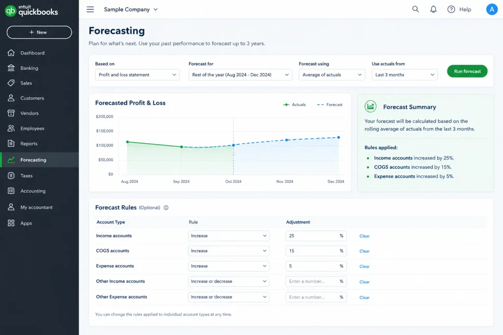The width and height of the screenshot is (503, 335).
Task: Open notifications bell icon
Action: tap(433, 9)
